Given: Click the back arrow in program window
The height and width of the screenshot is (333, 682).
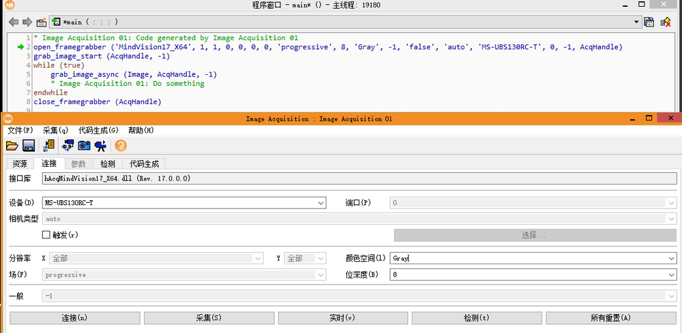Looking at the screenshot, I should [x=13, y=22].
